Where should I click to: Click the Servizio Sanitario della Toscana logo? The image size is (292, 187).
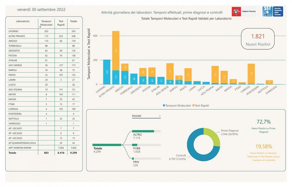click(x=273, y=11)
